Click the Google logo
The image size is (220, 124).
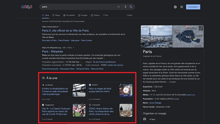[x=27, y=7]
